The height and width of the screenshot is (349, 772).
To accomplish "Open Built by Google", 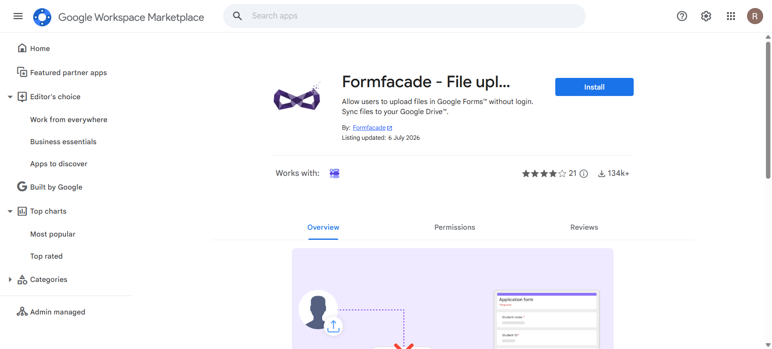I will click(56, 187).
